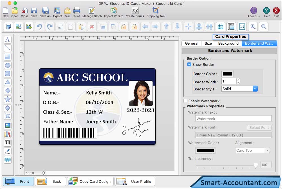Click the closed padlock lock icon
The height and width of the screenshot is (189, 282).
[x=124, y=27]
